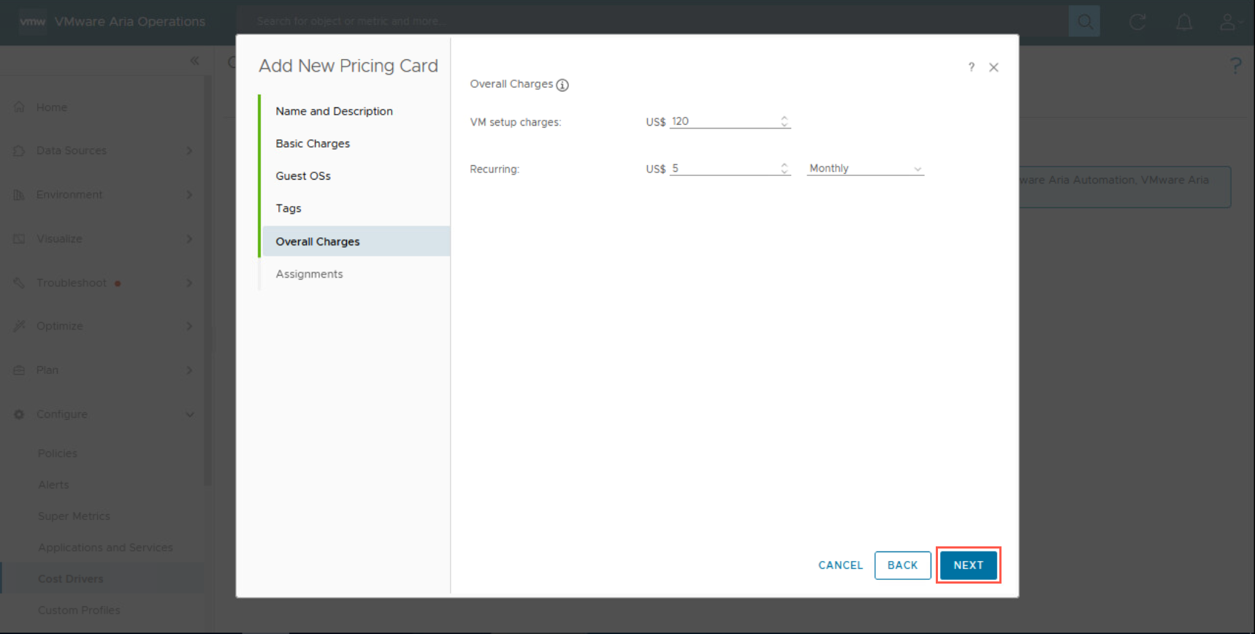The image size is (1255, 634).
Task: Click the Overall Charges info icon
Action: (x=562, y=85)
